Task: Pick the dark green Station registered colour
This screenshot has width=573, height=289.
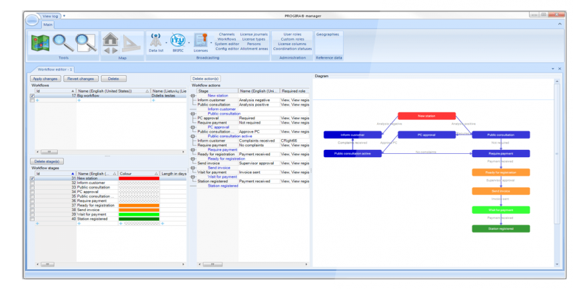Action: 139,219
